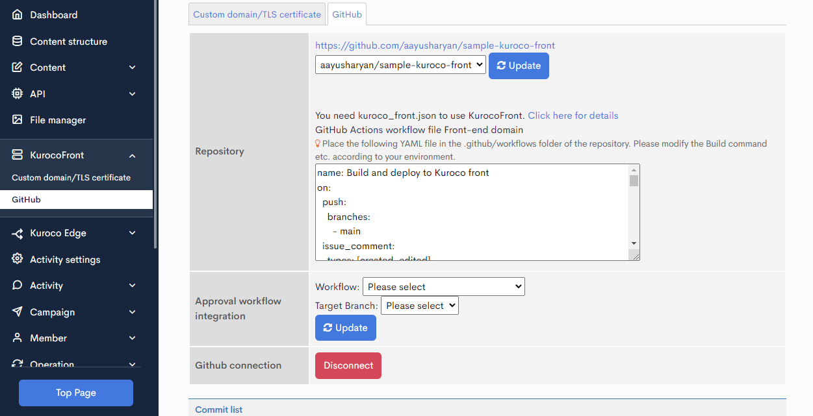
Task: Follow the 'Click here for details' link
Action: click(x=573, y=116)
